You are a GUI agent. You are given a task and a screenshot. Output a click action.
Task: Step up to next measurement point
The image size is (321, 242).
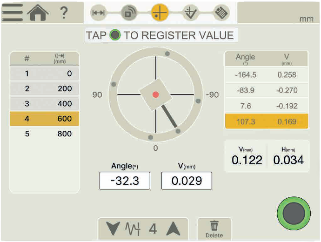pyautogui.click(x=173, y=229)
